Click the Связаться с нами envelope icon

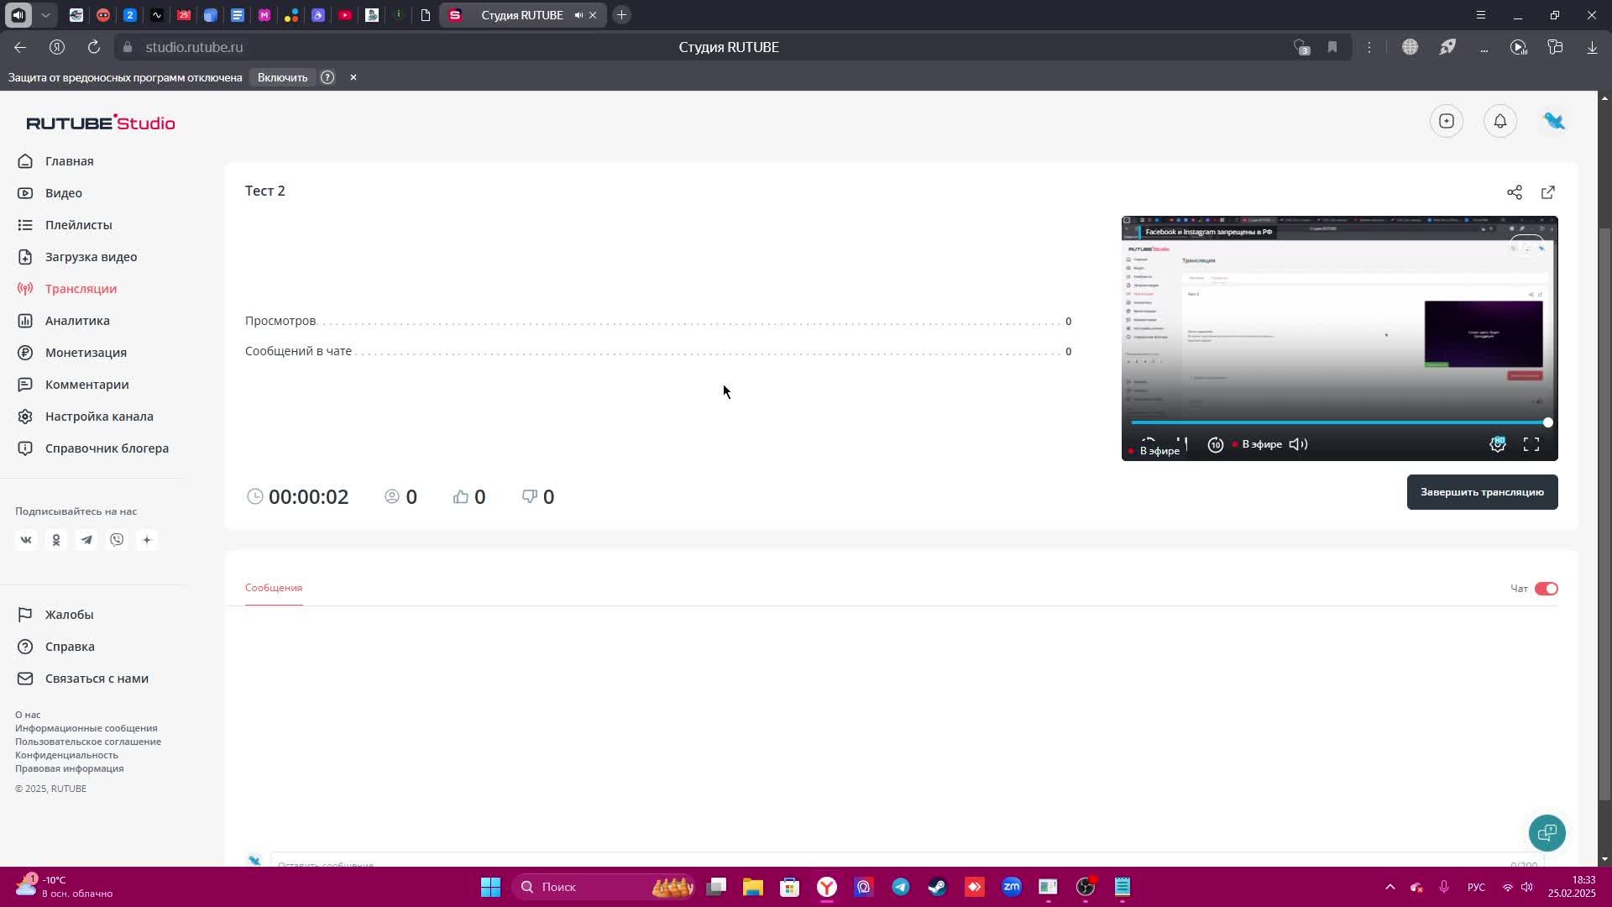click(25, 679)
